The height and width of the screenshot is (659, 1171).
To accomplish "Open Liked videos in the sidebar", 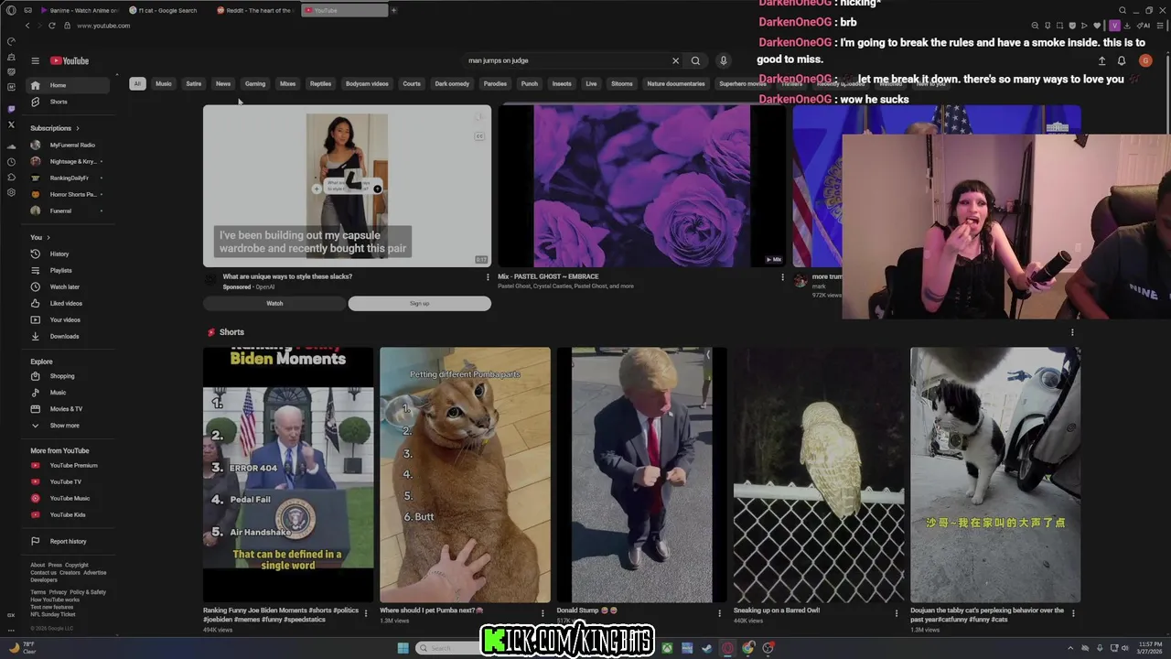I will pyautogui.click(x=67, y=303).
